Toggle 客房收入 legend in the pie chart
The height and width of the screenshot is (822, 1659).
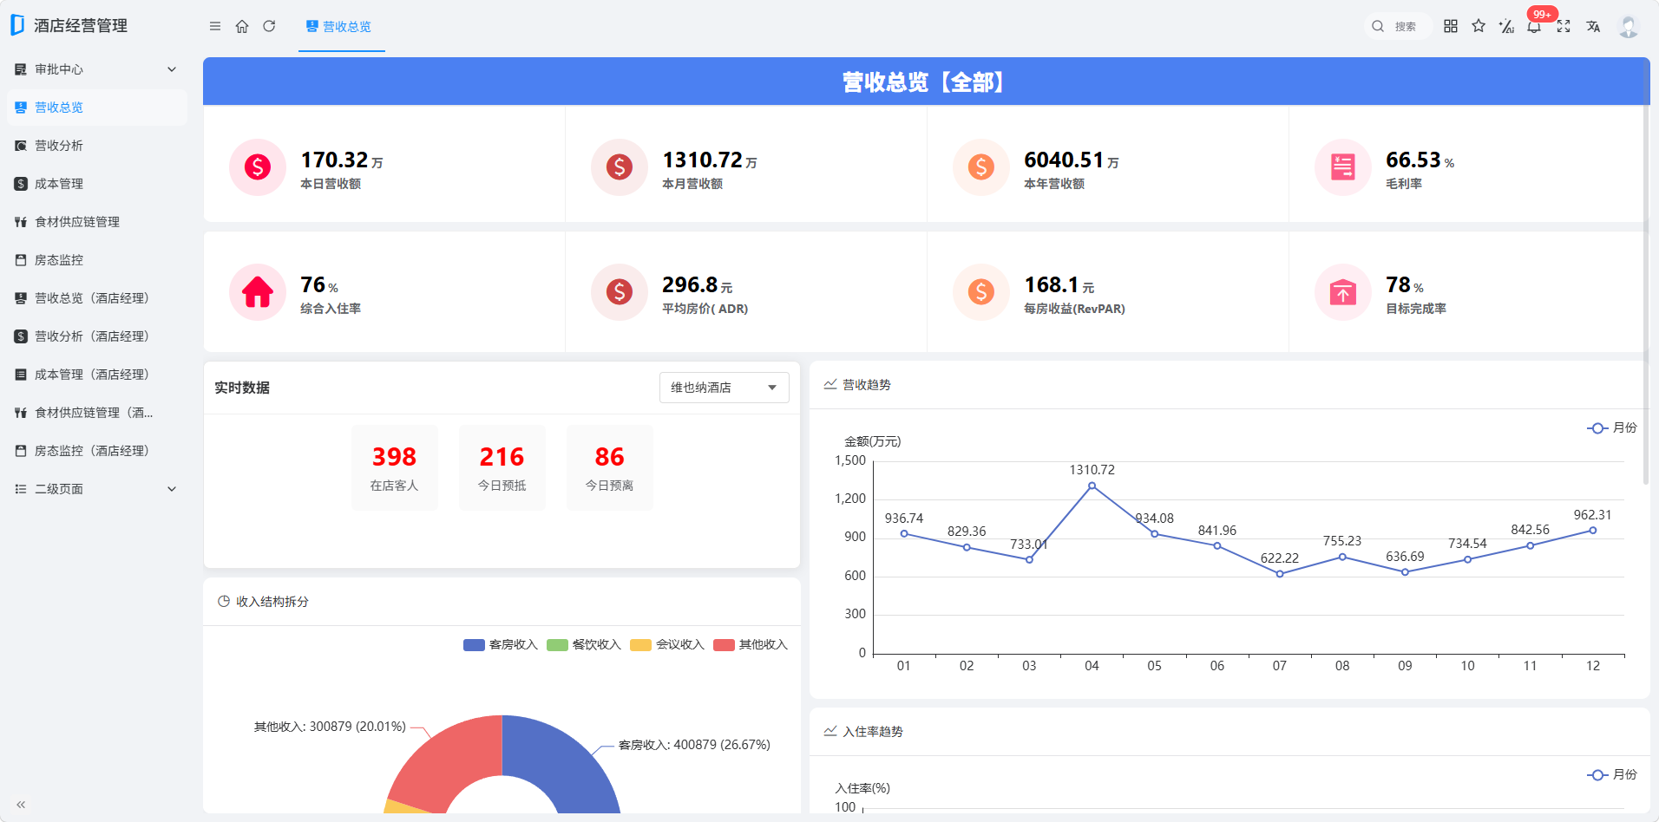pos(501,644)
